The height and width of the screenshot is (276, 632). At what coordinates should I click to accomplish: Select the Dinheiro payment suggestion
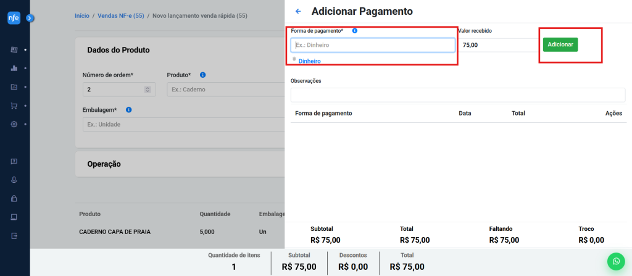click(x=309, y=61)
